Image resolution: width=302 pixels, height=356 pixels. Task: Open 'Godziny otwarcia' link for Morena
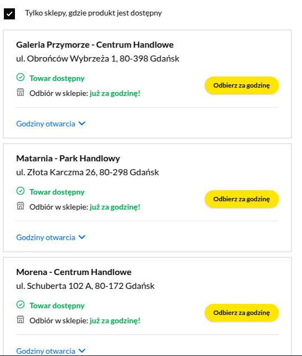[45, 351]
